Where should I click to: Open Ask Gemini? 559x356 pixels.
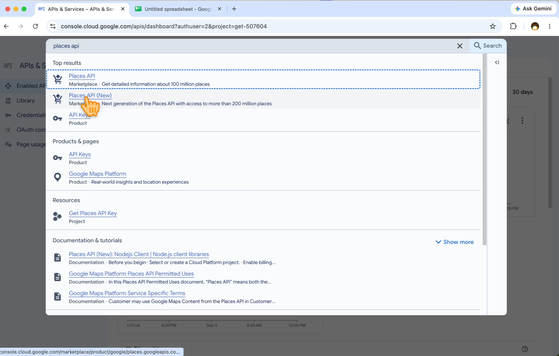pyautogui.click(x=533, y=9)
